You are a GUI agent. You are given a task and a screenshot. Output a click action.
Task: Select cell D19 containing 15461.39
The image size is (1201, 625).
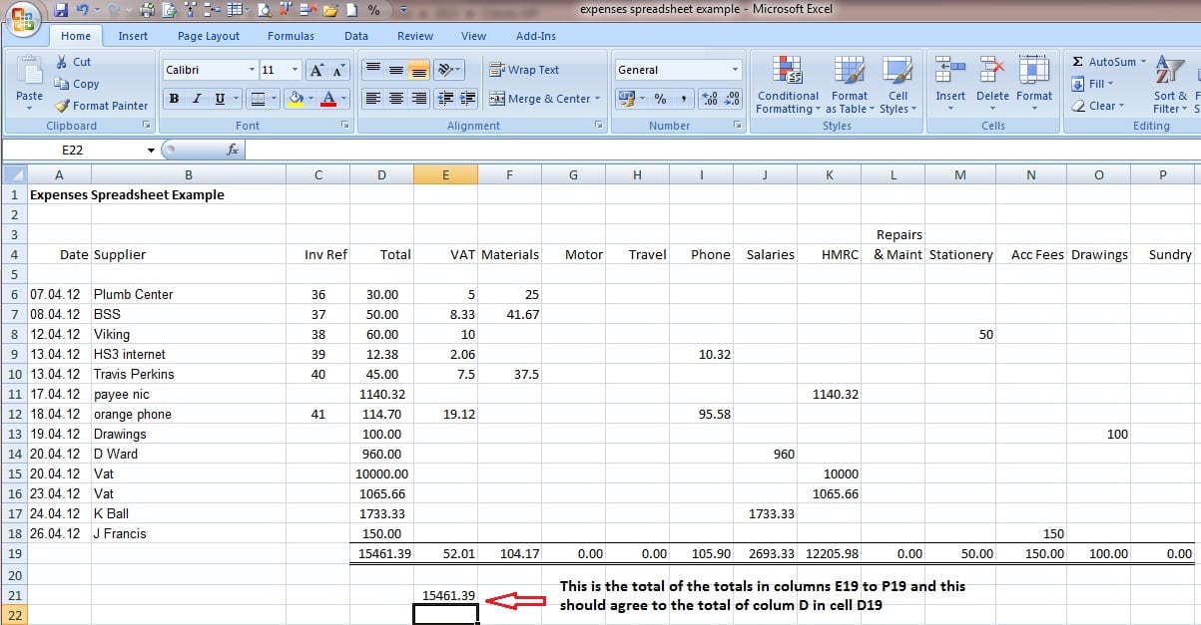click(381, 553)
